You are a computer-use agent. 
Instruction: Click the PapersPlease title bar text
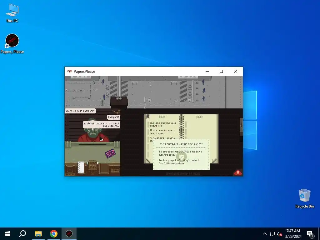[84, 72]
